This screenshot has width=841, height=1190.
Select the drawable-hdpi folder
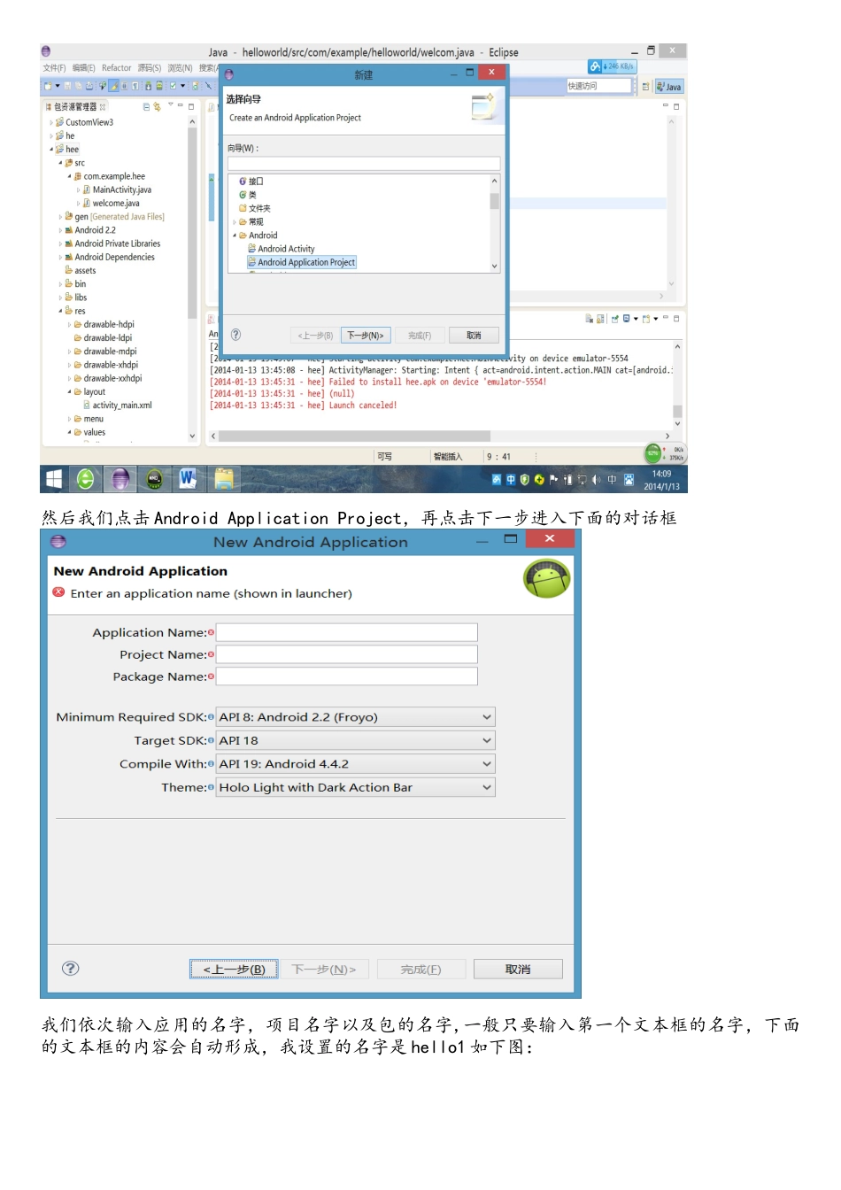click(104, 324)
